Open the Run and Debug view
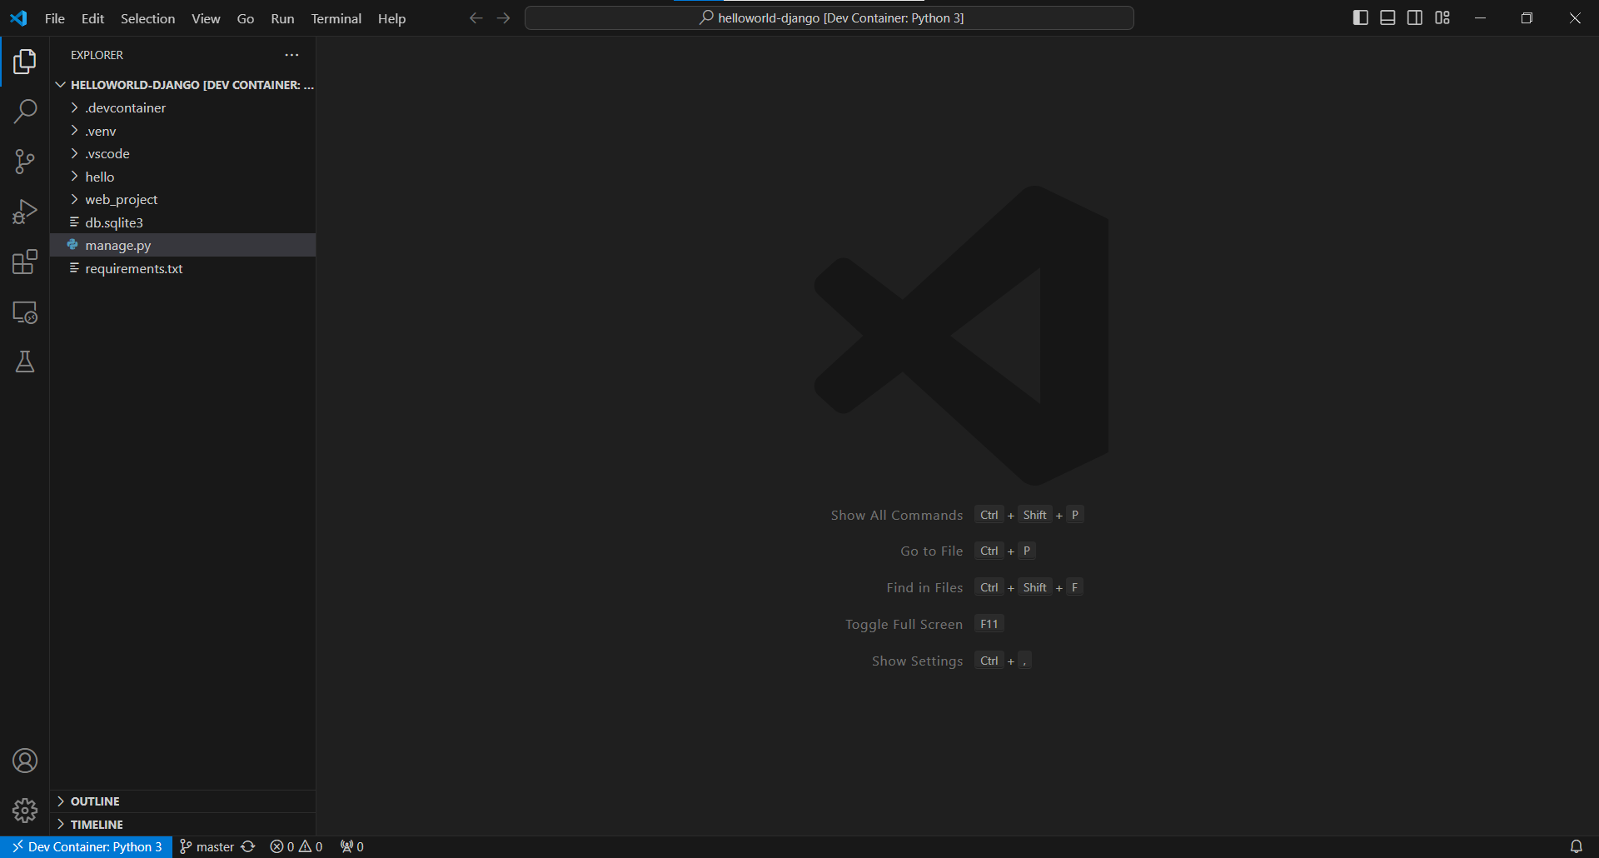The width and height of the screenshot is (1599, 858). coord(25,212)
